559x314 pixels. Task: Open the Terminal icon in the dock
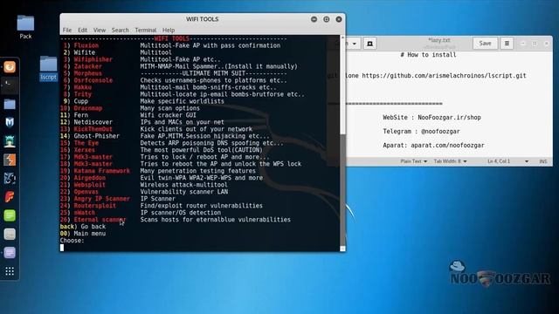[10, 85]
